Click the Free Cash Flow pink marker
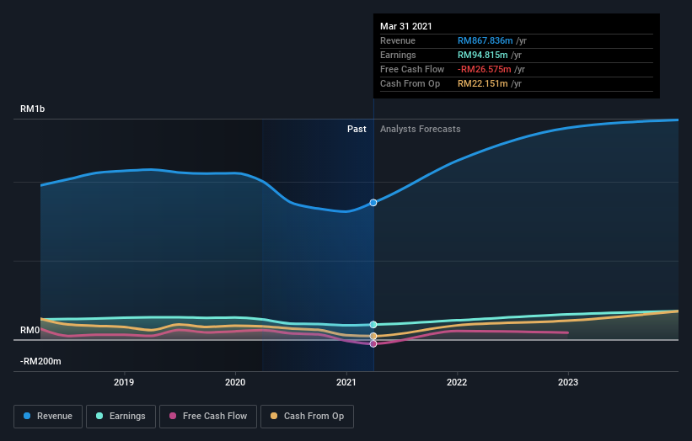This screenshot has height=441, width=692. pyautogui.click(x=373, y=343)
